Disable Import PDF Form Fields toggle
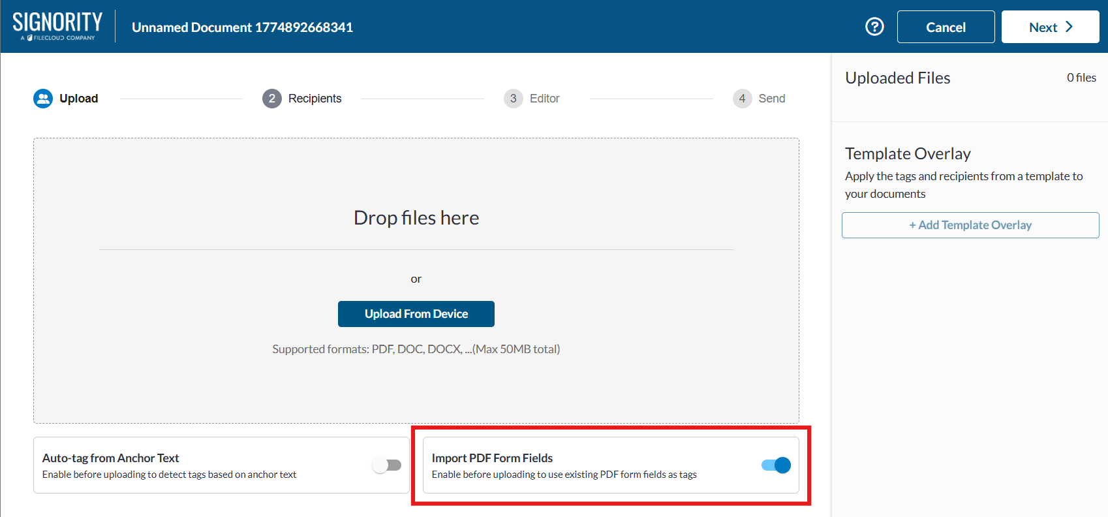This screenshot has height=517, width=1108. (776, 465)
